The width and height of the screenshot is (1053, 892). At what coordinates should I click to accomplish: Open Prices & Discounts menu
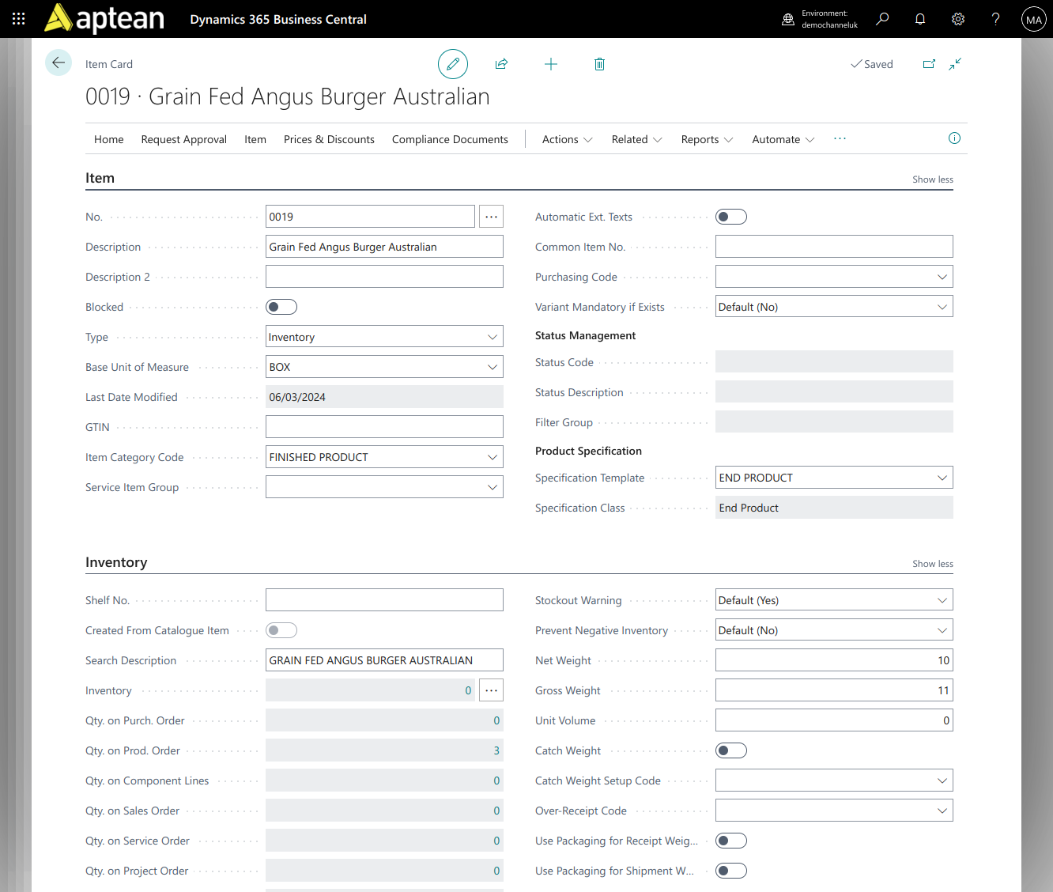(329, 139)
